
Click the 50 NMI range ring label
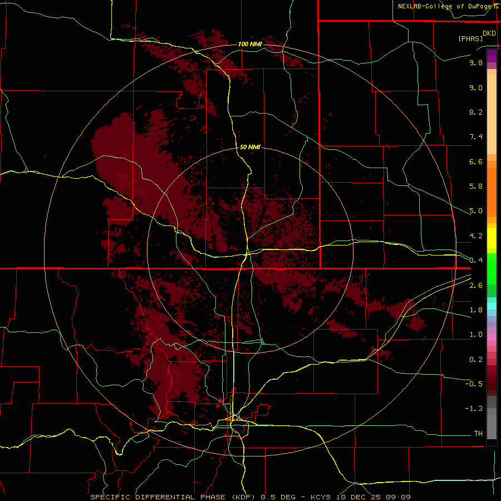pos(250,147)
